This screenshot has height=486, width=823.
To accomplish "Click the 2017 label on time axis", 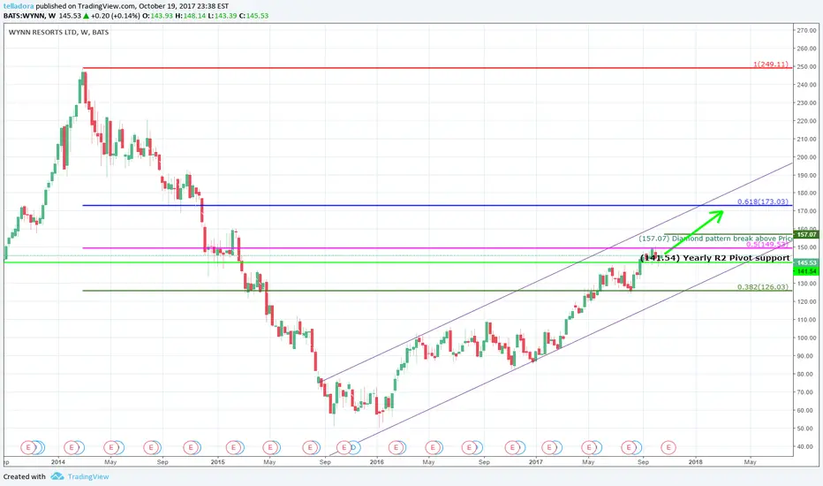I will tap(535, 462).
